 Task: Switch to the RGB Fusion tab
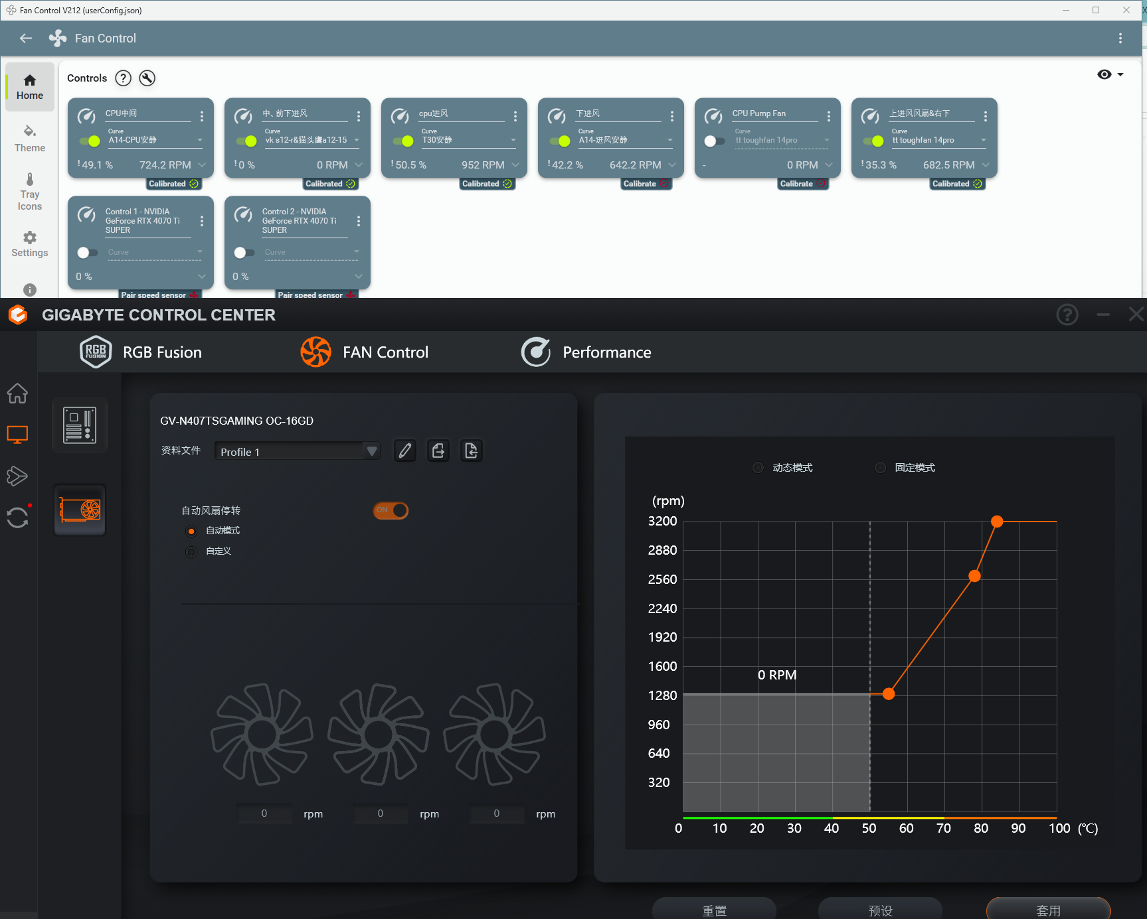tap(141, 352)
